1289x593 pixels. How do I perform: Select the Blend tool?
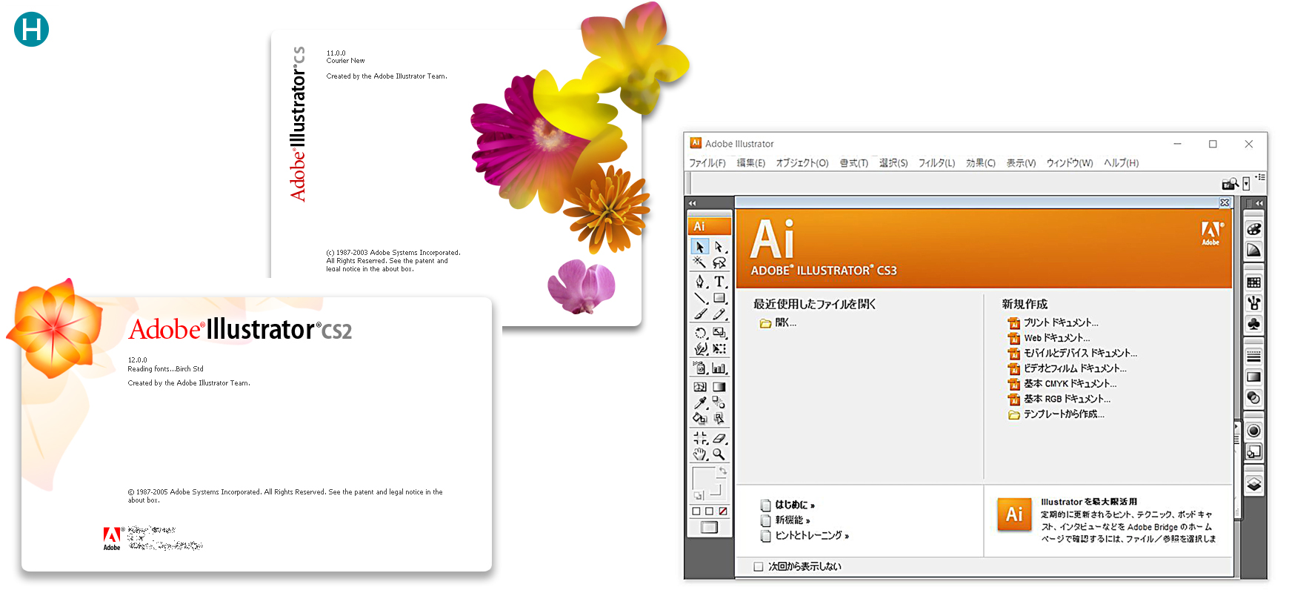719,402
